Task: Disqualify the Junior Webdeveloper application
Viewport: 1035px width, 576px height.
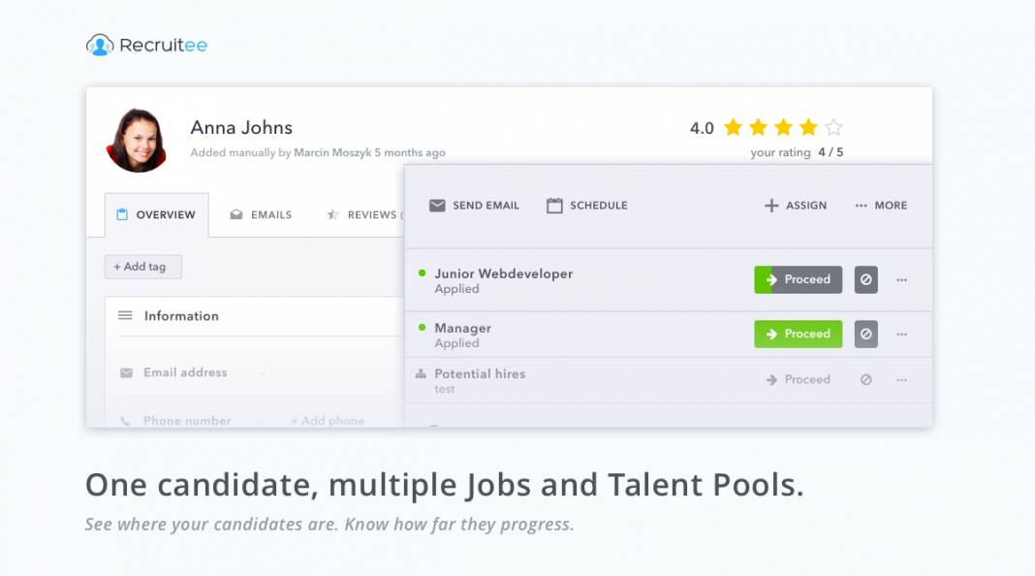Action: (x=865, y=279)
